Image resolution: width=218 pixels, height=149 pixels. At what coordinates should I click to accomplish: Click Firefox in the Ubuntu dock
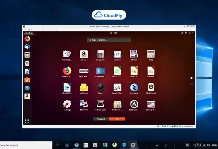(x=27, y=39)
